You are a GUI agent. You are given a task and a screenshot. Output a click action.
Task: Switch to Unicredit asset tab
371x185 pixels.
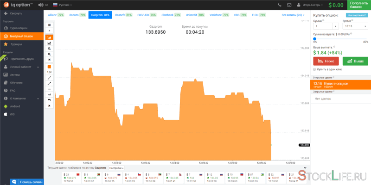click(195, 15)
